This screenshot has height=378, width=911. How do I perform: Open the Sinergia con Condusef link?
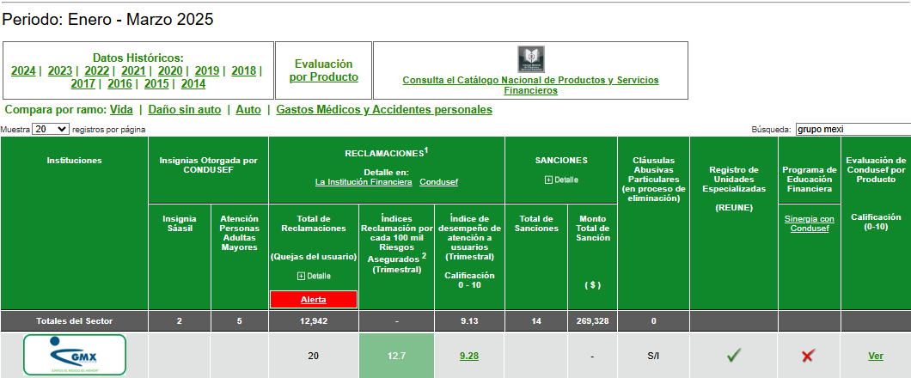(810, 223)
